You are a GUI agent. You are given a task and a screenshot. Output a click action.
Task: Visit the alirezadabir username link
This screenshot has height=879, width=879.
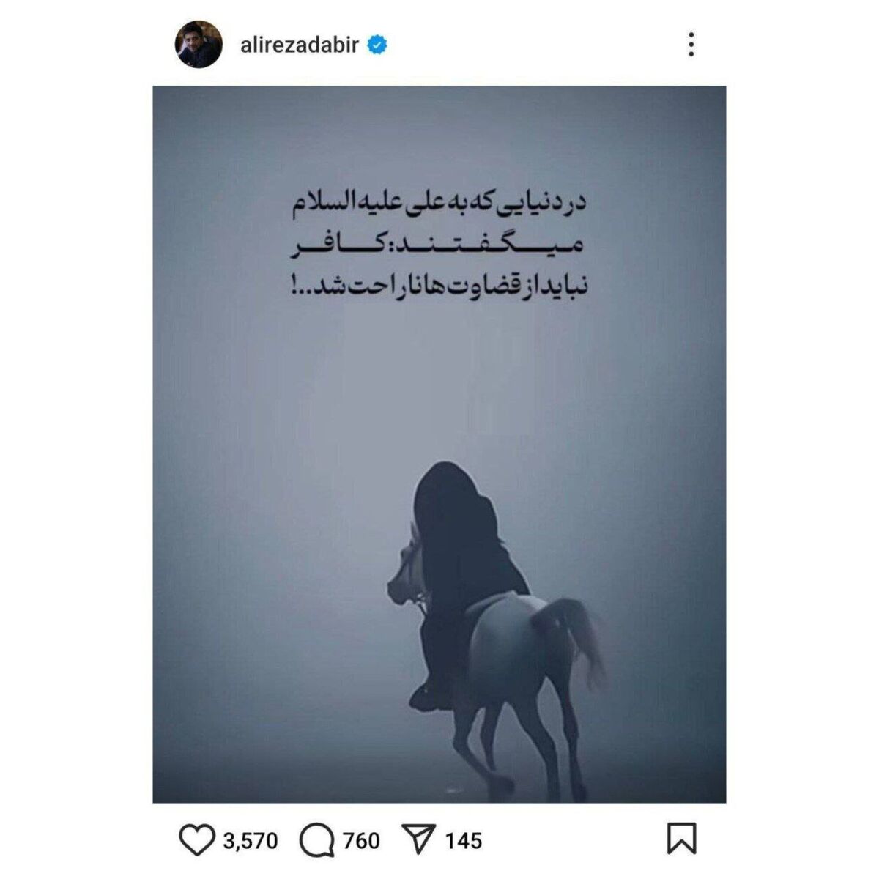point(300,45)
